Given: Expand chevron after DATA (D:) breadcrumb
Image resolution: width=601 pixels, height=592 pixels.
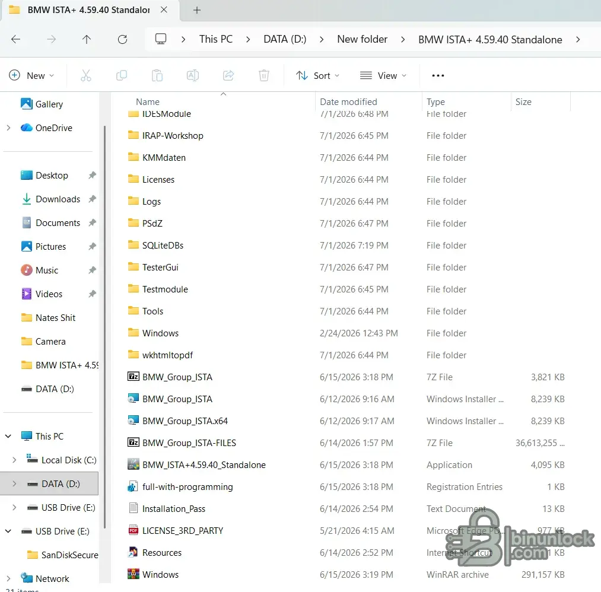Looking at the screenshot, I should click(x=321, y=40).
